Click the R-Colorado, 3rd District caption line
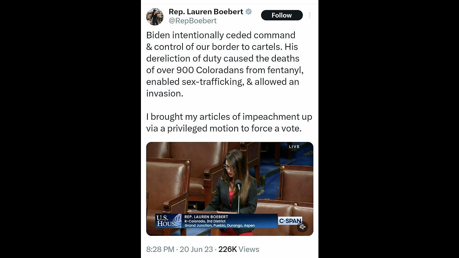The image size is (459, 258). 205,221
